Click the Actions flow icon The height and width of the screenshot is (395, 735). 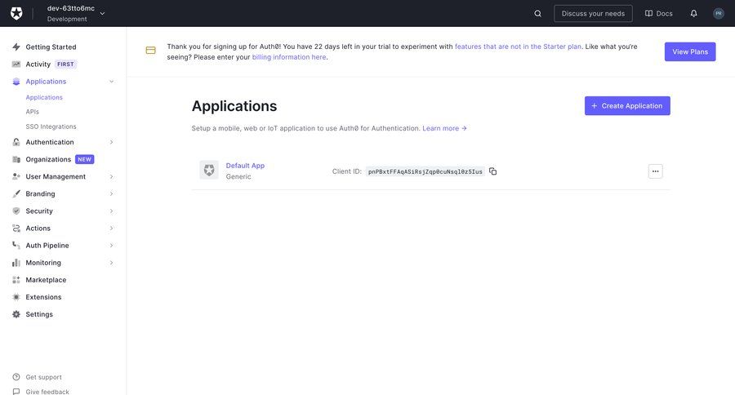pos(16,229)
